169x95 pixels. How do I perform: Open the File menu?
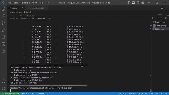click(9, 3)
